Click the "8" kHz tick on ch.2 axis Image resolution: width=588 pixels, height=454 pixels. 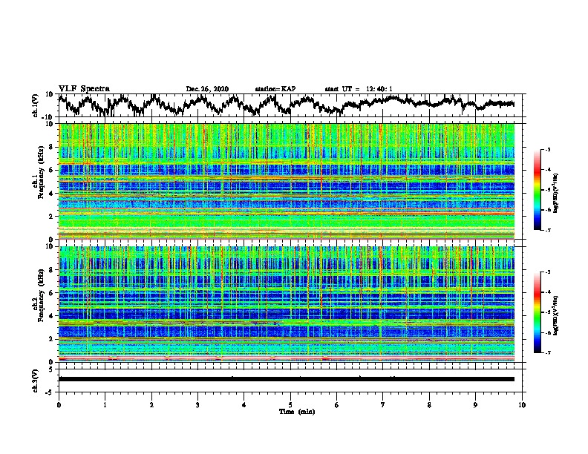point(52,270)
